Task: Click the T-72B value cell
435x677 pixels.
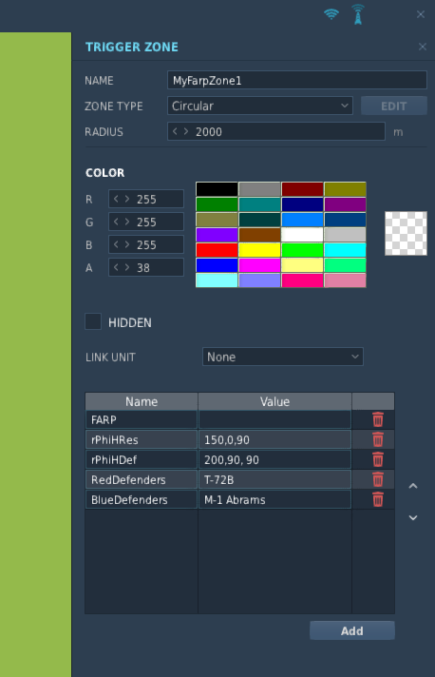Action: (x=274, y=479)
